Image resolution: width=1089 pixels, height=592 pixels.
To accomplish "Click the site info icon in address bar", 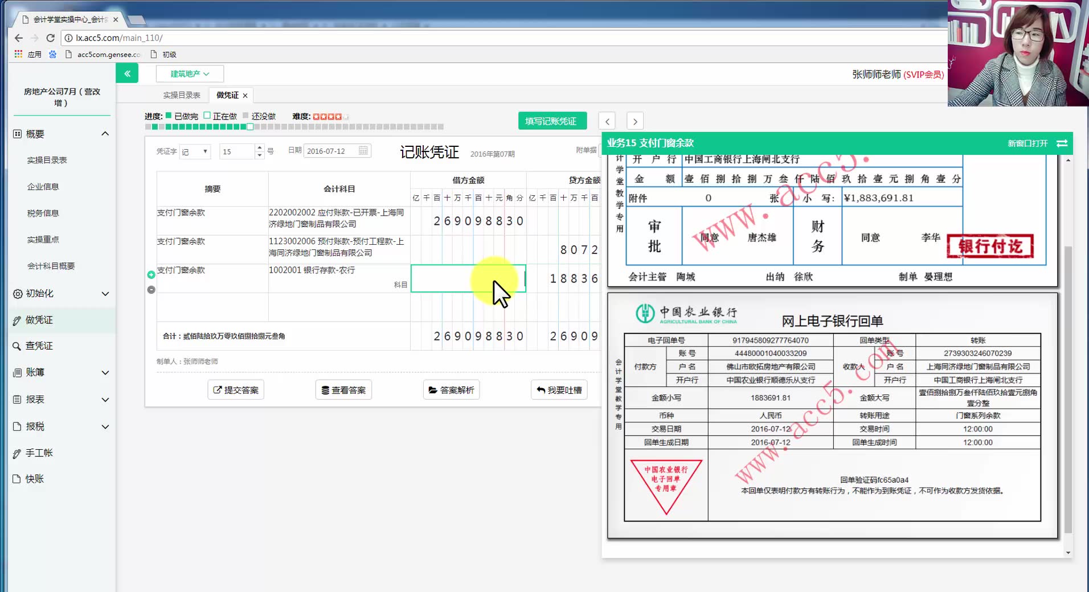I will 68,38.
